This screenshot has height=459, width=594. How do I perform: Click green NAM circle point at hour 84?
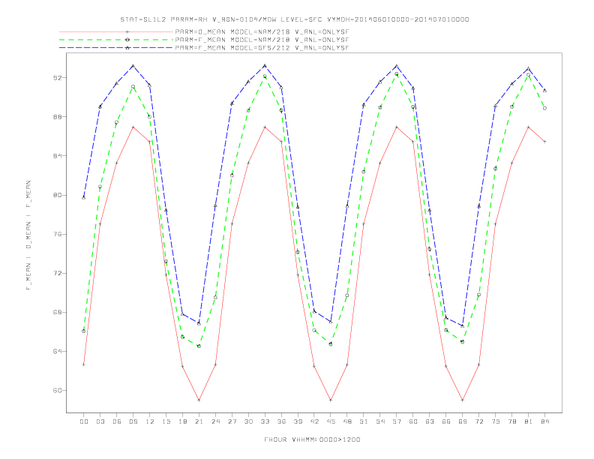[x=544, y=108]
